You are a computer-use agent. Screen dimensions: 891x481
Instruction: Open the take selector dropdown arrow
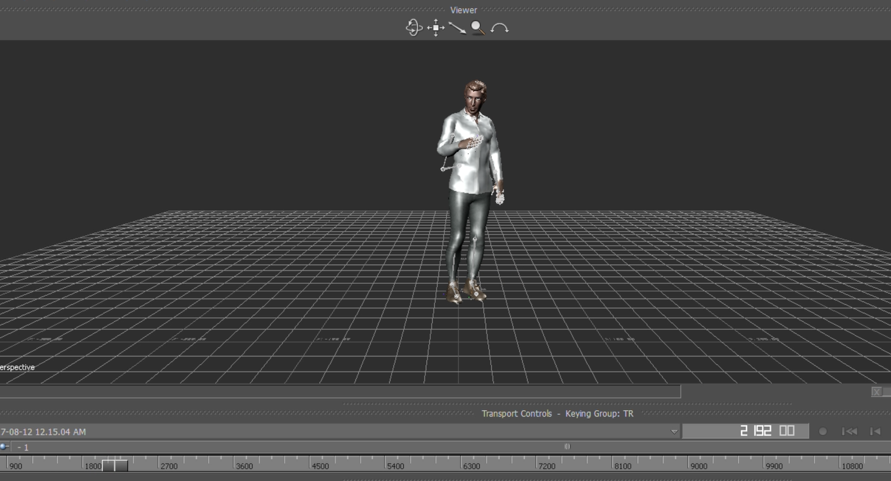674,432
